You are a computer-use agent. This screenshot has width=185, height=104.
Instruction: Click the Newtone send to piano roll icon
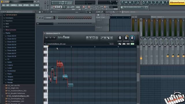coord(105,38)
